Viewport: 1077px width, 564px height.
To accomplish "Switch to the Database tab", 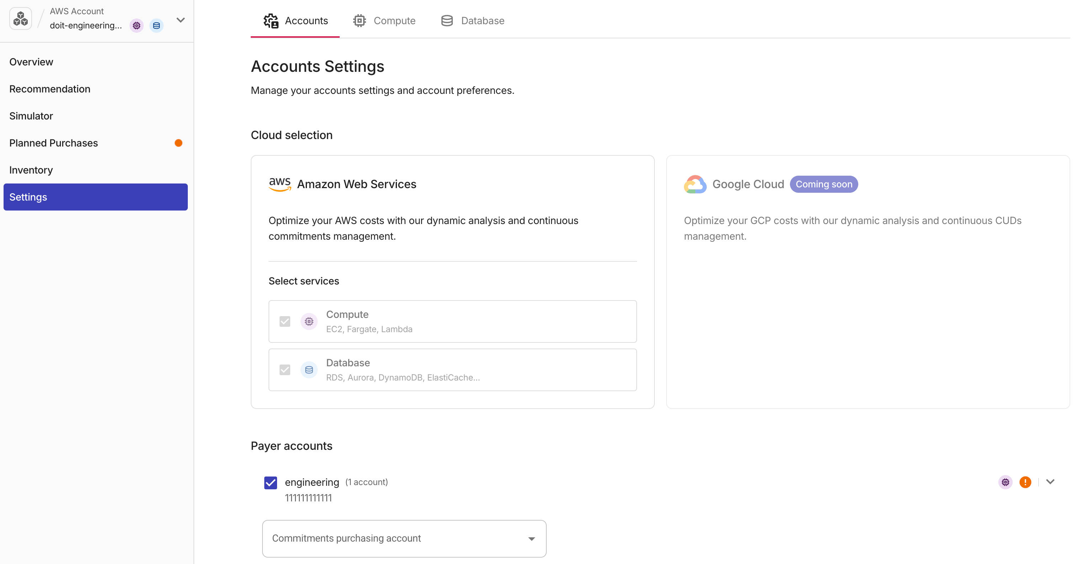I will [x=472, y=21].
